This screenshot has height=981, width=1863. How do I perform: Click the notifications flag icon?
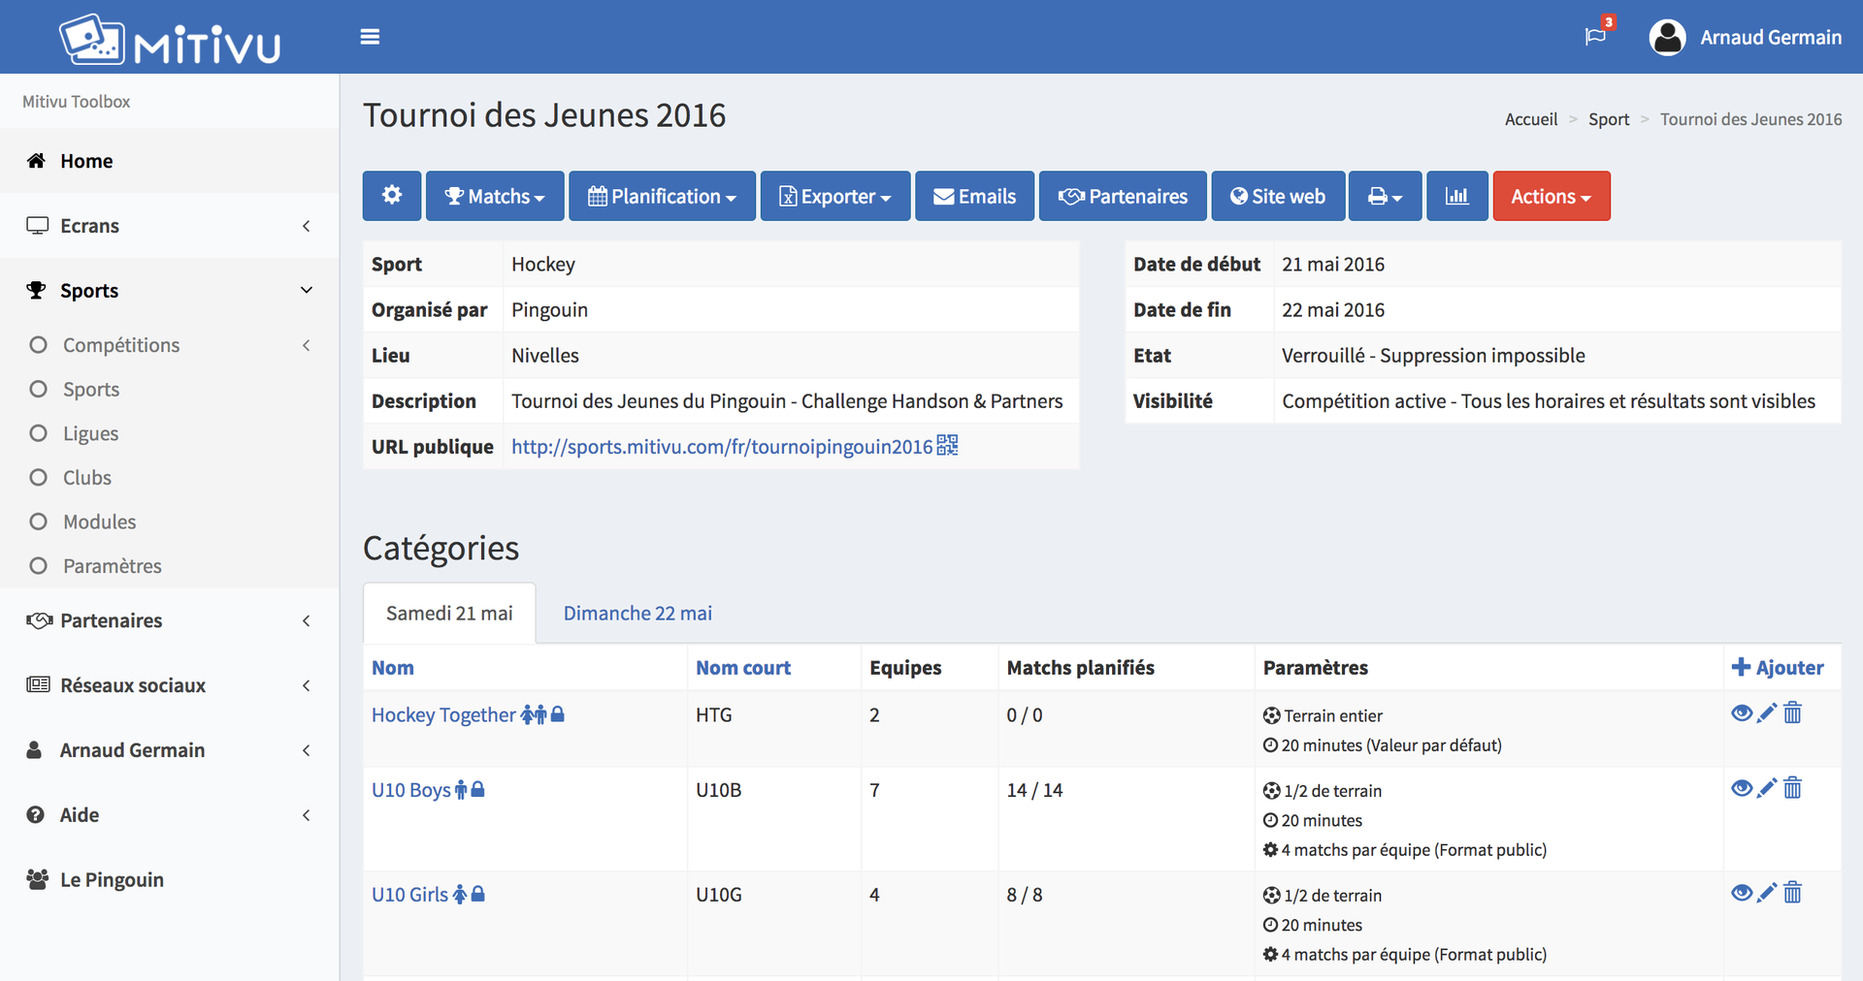pyautogui.click(x=1595, y=37)
